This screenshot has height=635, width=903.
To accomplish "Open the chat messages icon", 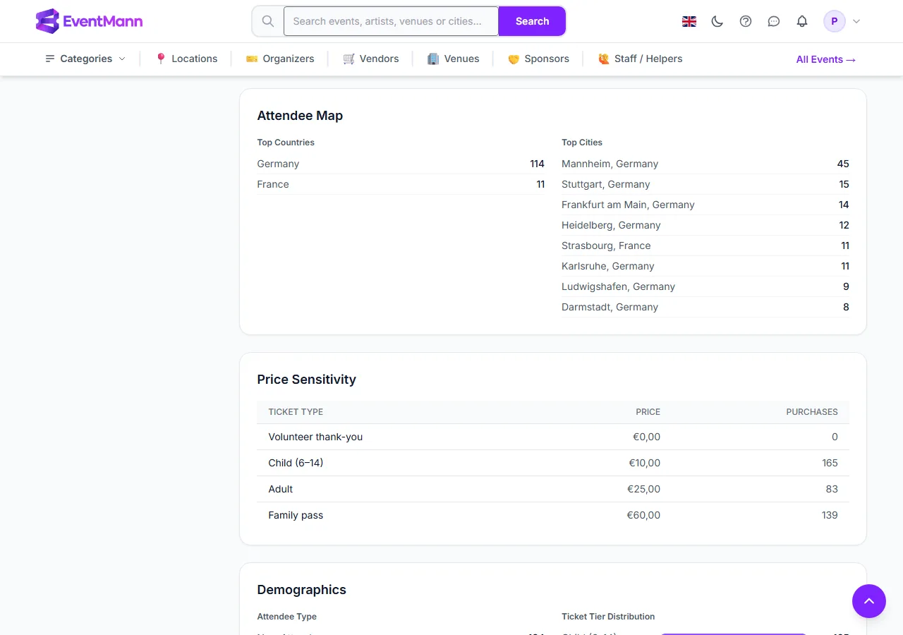I will [774, 21].
